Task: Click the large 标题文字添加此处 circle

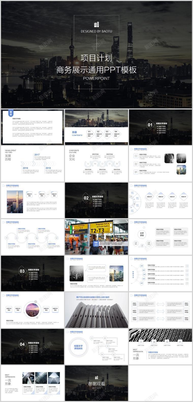Action: point(78,347)
